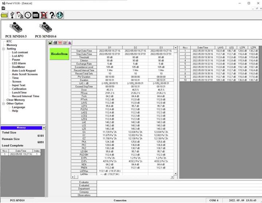Select record row number 10 in interval table
The image size is (262, 203).
tap(219, 80)
